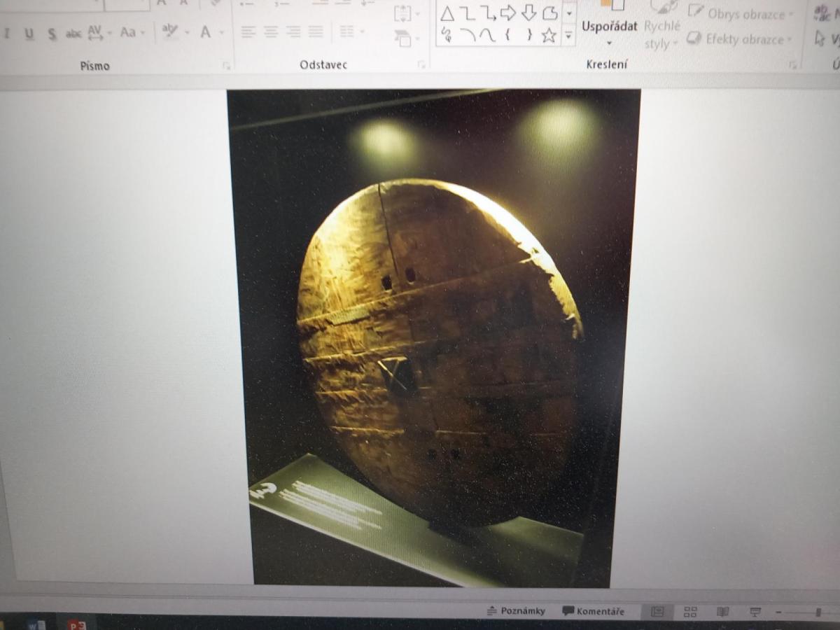Expand the character spacing dropdown arrow
The image size is (840, 630).
click(x=111, y=33)
